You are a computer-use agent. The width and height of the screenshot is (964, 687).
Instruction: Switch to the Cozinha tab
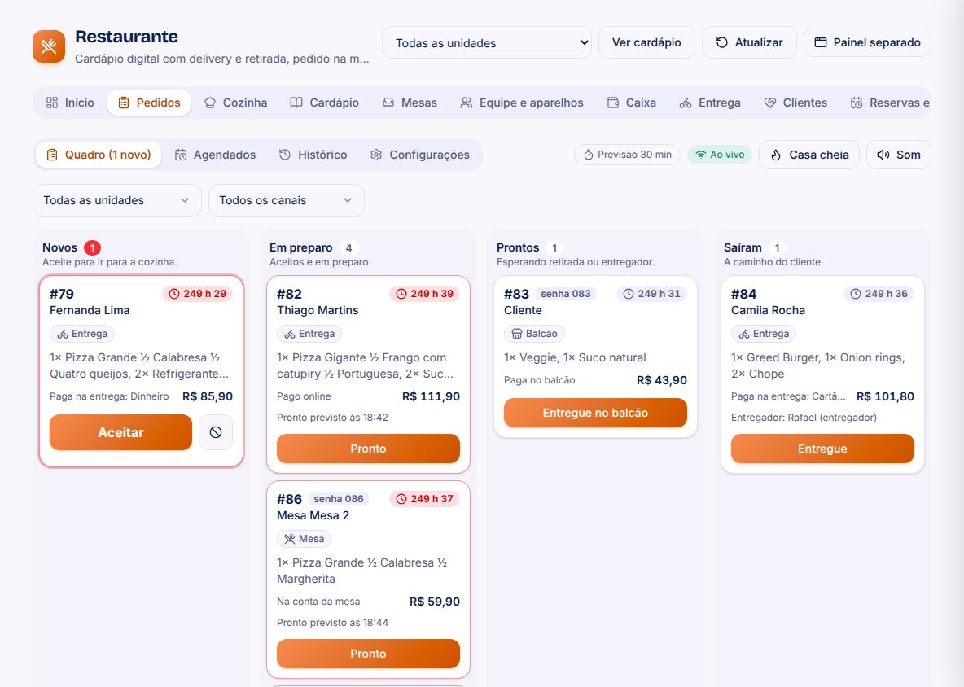point(235,103)
